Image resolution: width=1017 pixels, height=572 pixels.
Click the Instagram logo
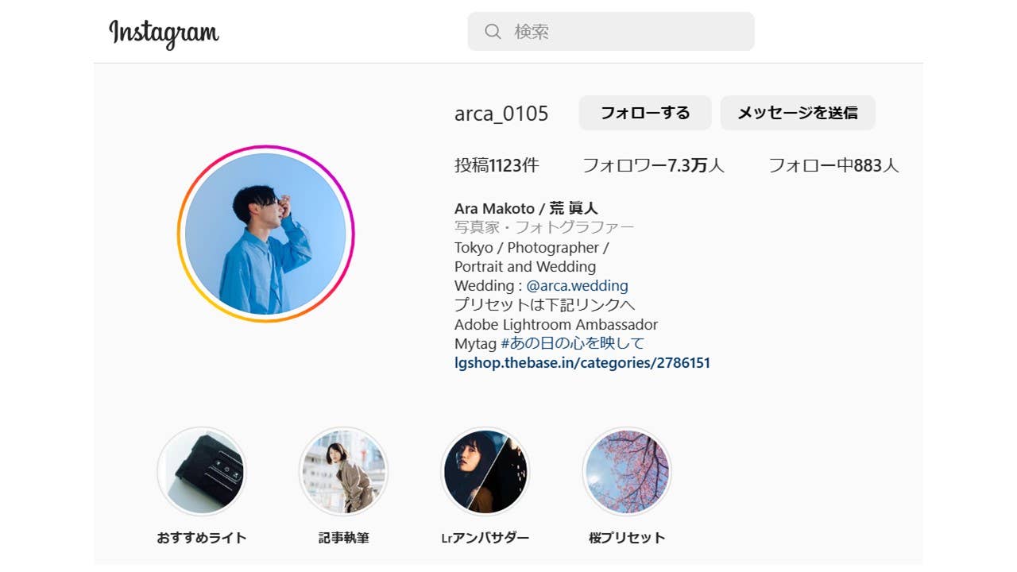[x=164, y=33]
